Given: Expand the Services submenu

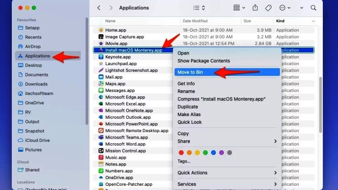Looking at the screenshot, I should pos(227,184).
